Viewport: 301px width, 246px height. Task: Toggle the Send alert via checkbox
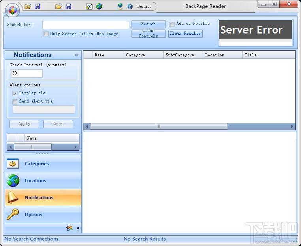(x=15, y=102)
